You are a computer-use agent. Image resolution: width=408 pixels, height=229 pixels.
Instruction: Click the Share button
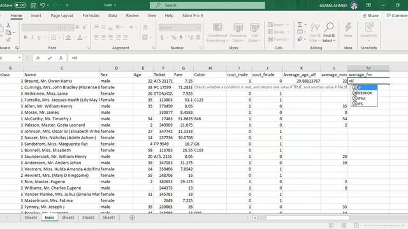pyautogui.click(x=370, y=15)
